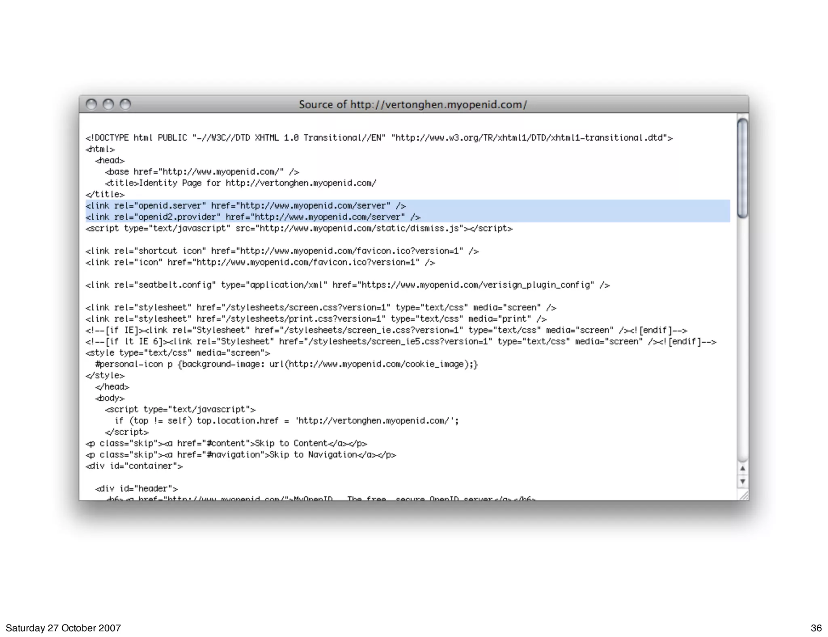Click the div id="header" line
The image size is (828, 637).
click(x=136, y=489)
